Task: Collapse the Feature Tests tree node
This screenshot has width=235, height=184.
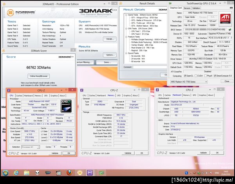Action: [126, 37]
